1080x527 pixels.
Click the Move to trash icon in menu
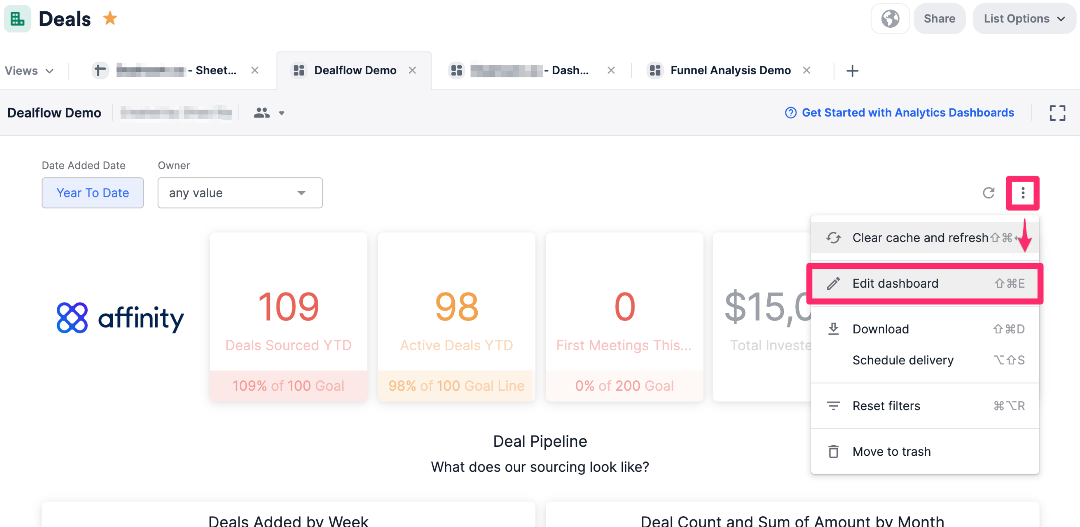tap(834, 452)
